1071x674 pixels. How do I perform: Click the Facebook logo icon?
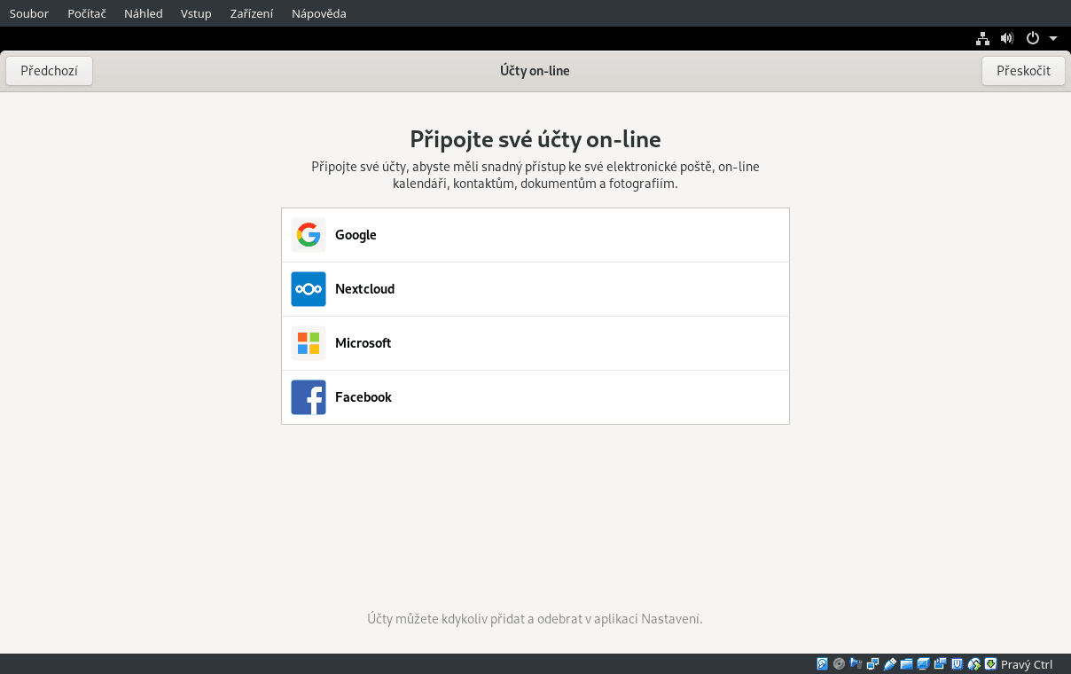(309, 397)
